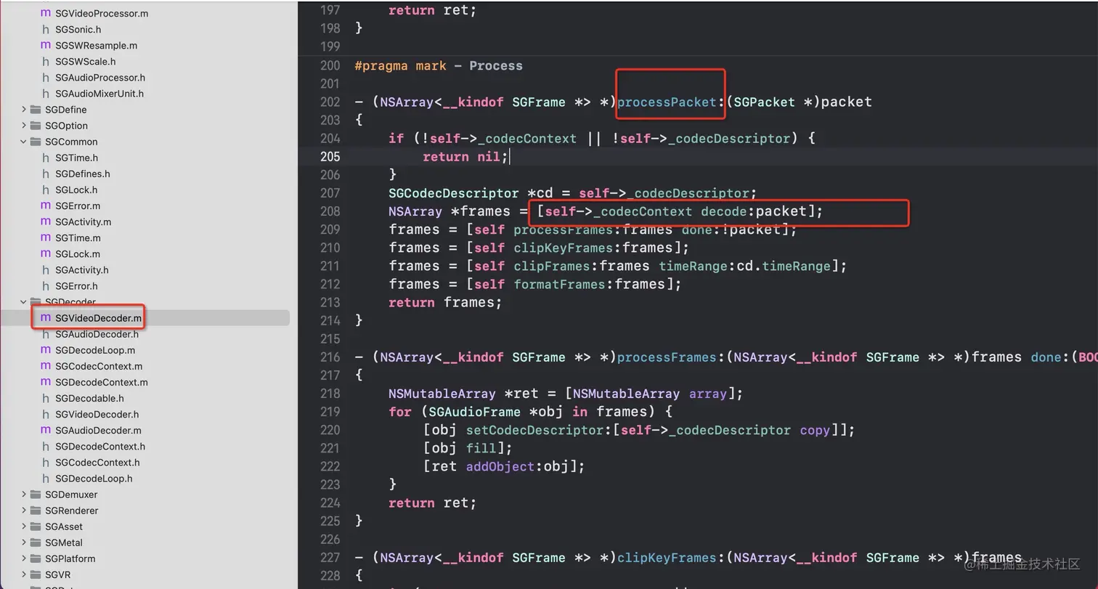The height and width of the screenshot is (589, 1098).
Task: Open SGDecodeContext.m file
Action: [x=101, y=382]
